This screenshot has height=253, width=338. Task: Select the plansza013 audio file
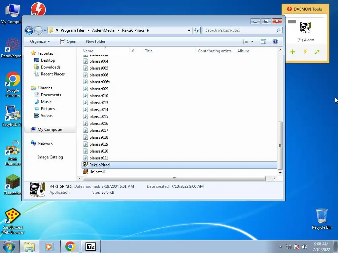tap(99, 103)
